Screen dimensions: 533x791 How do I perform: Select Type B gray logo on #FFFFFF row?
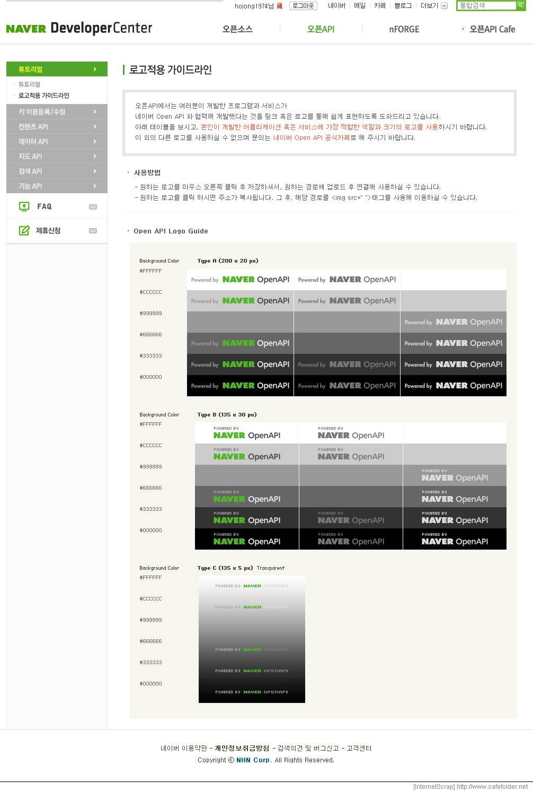[x=351, y=433]
